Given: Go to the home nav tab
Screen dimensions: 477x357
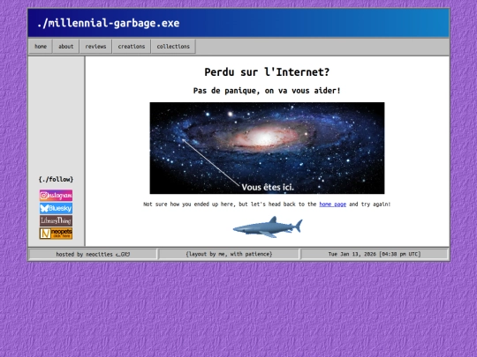Looking at the screenshot, I should coord(41,47).
